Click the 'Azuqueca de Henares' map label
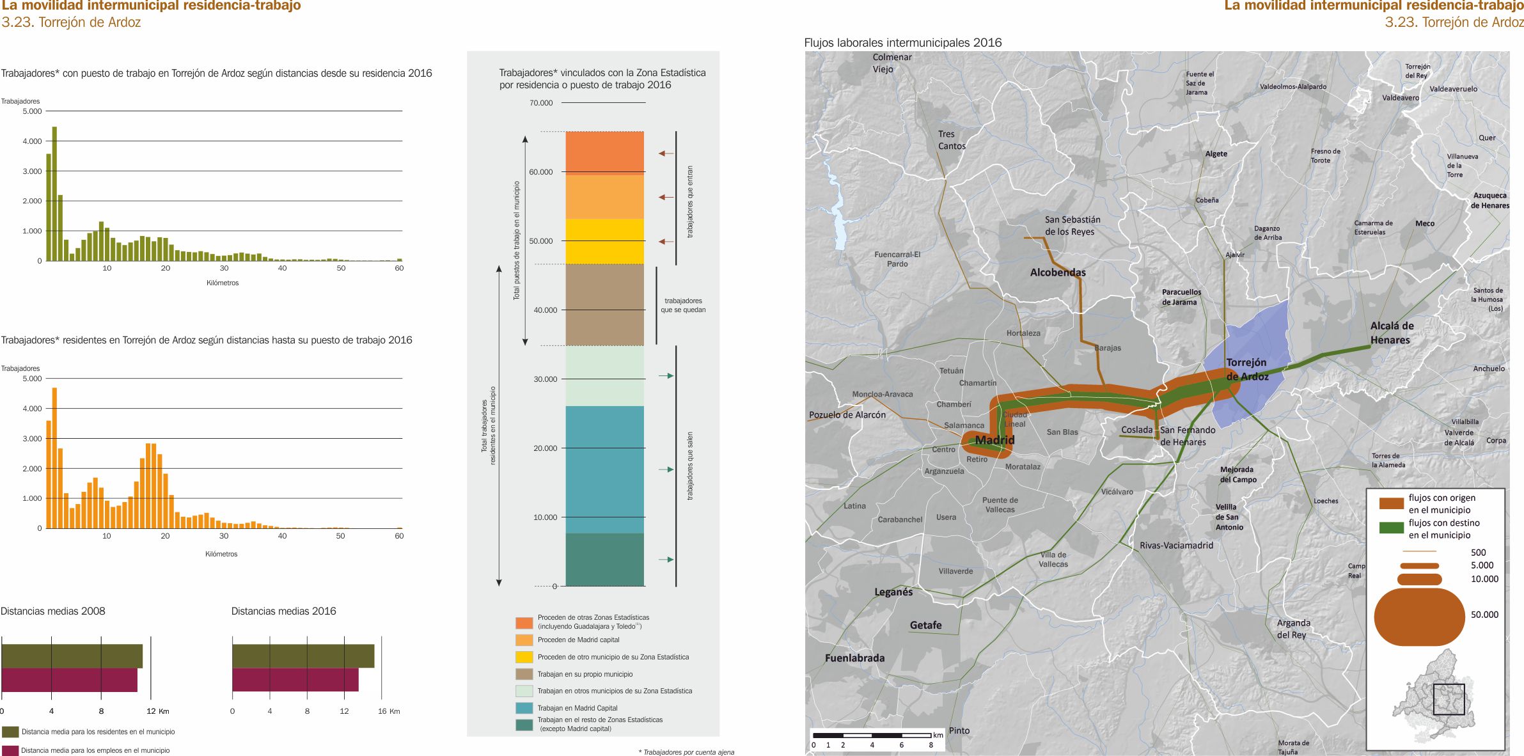This screenshot has height=756, width=1524. click(x=1490, y=200)
